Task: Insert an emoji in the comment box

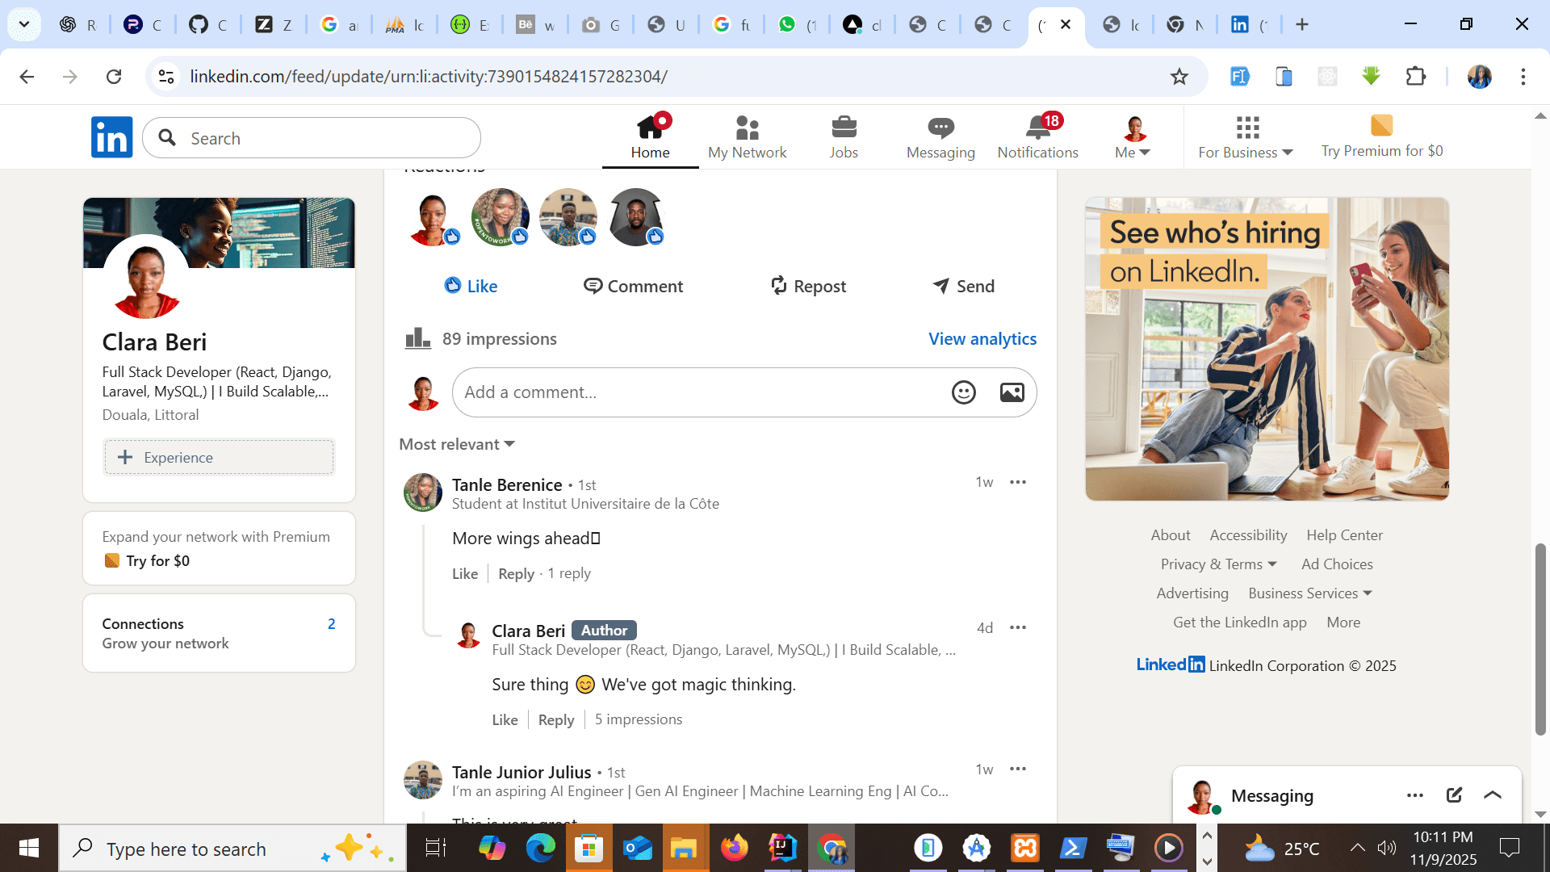Action: [963, 392]
